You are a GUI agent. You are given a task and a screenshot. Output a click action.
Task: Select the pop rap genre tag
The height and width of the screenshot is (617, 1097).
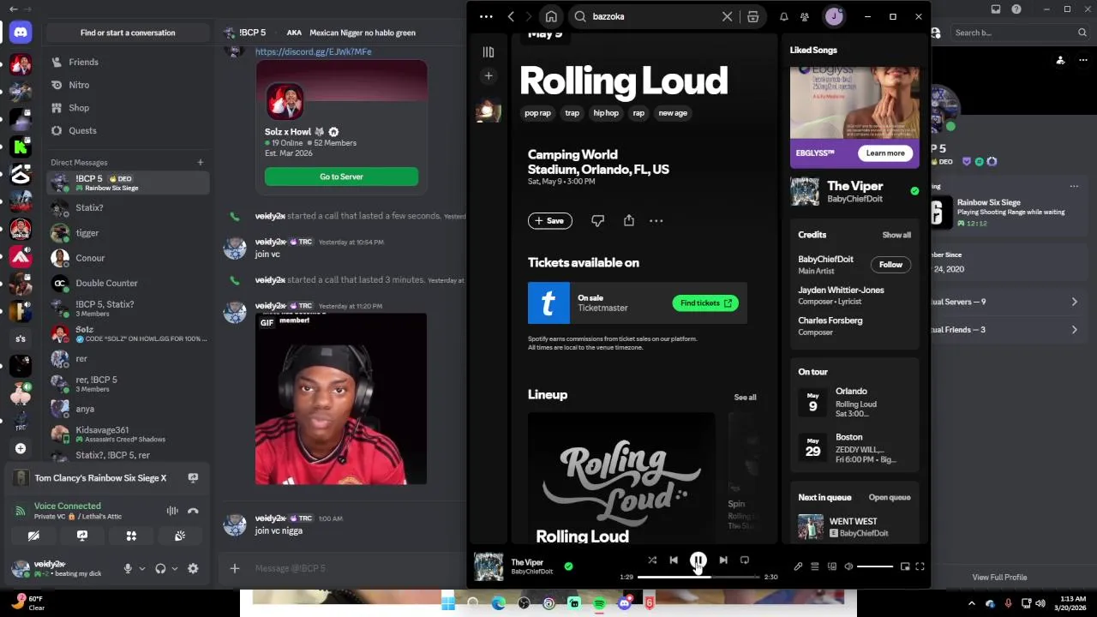(538, 113)
